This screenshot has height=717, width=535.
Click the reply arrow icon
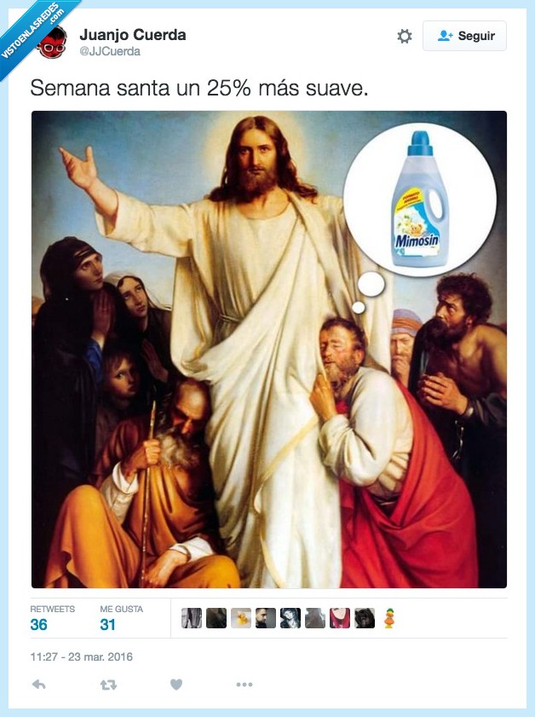[39, 685]
